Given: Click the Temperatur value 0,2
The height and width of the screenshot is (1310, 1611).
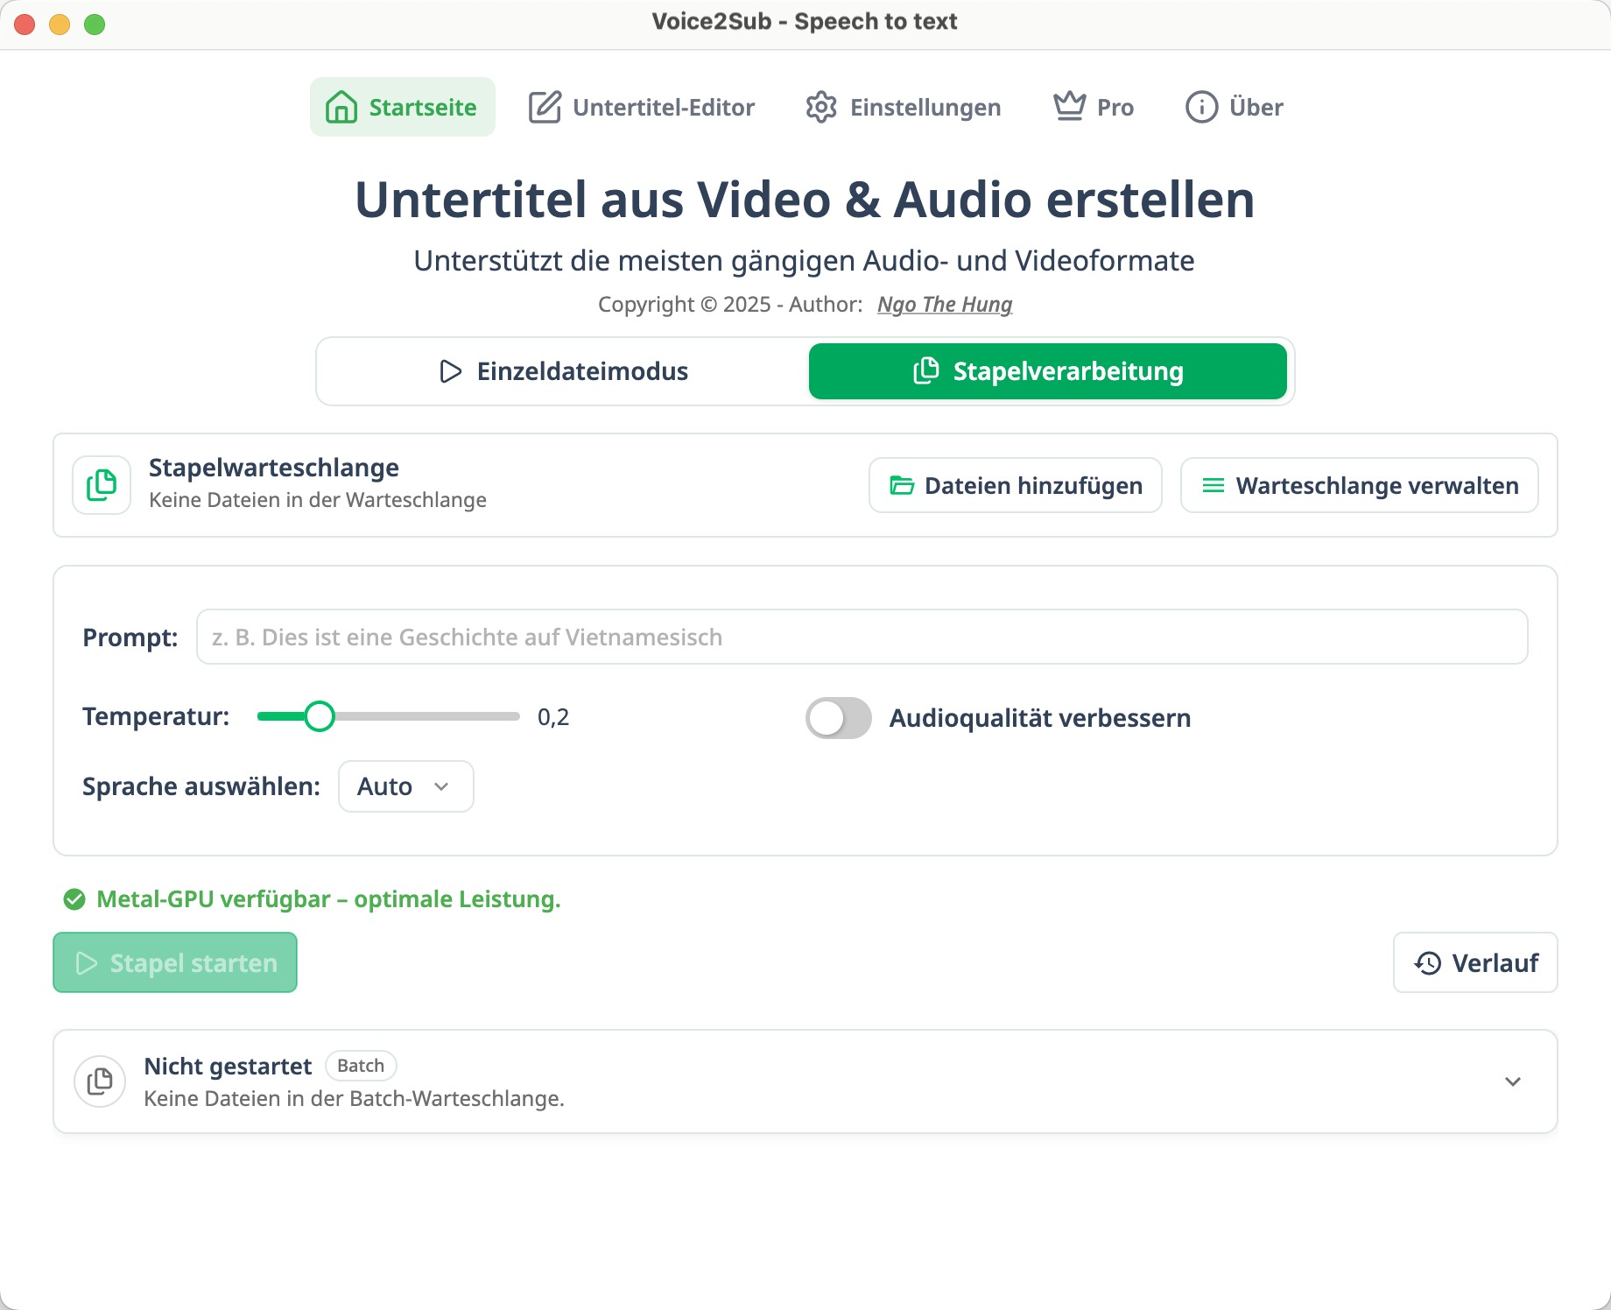Looking at the screenshot, I should point(553,717).
